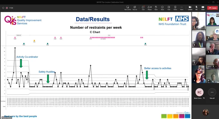The image size is (219, 119).
Task: Show the People participant list
Action: click(149, 8)
